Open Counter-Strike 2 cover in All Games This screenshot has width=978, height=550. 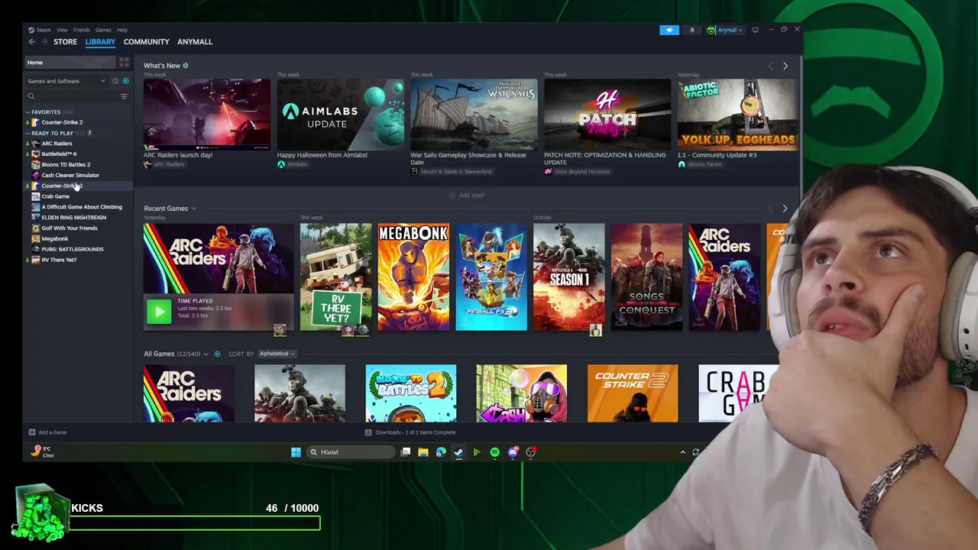(633, 393)
